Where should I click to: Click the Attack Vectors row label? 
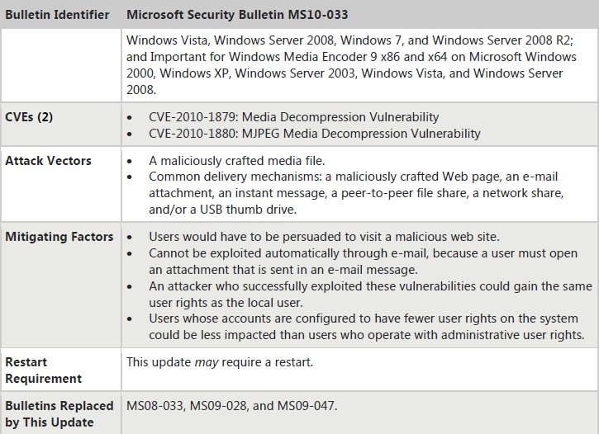point(48,161)
